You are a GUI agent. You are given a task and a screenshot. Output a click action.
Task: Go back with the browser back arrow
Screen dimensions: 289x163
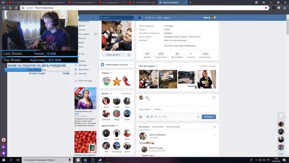[4, 8]
